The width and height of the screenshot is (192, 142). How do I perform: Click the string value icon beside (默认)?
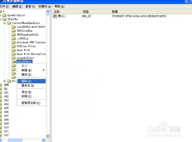coord(54,16)
